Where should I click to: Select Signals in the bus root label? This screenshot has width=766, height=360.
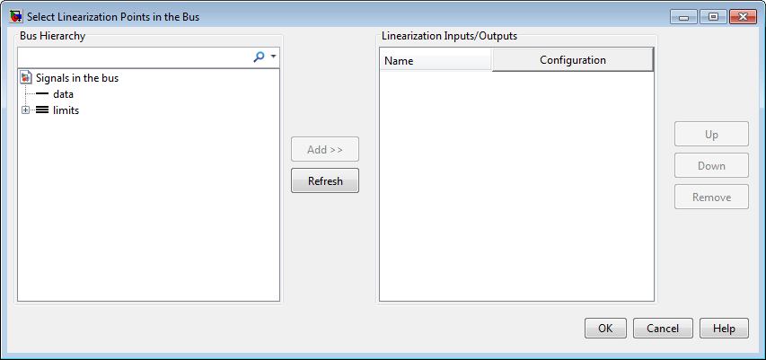click(77, 78)
